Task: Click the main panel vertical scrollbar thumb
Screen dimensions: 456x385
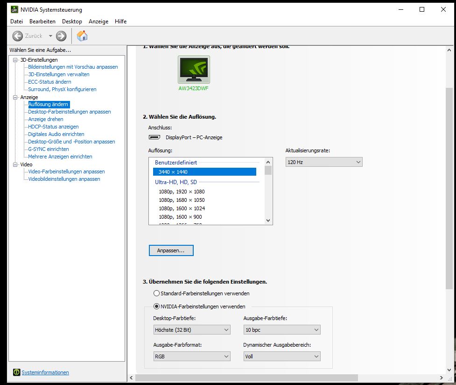Action: coord(449,188)
